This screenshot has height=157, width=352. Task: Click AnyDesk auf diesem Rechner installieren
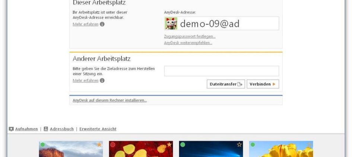110,100
